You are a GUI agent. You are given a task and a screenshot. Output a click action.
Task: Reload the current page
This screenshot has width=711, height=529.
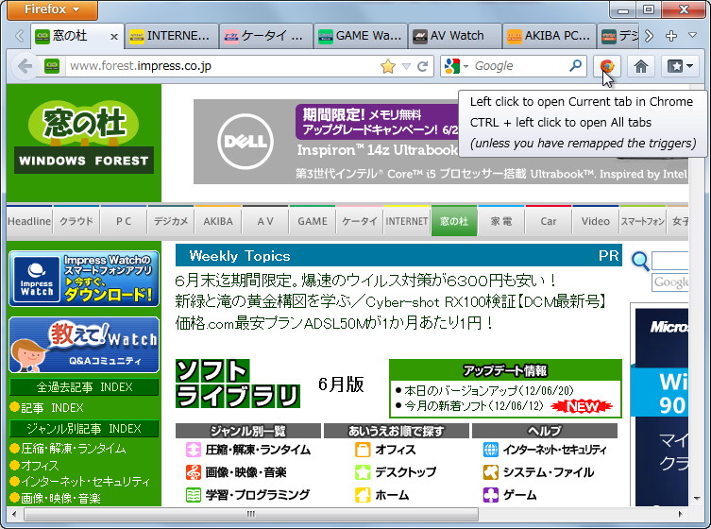click(423, 66)
